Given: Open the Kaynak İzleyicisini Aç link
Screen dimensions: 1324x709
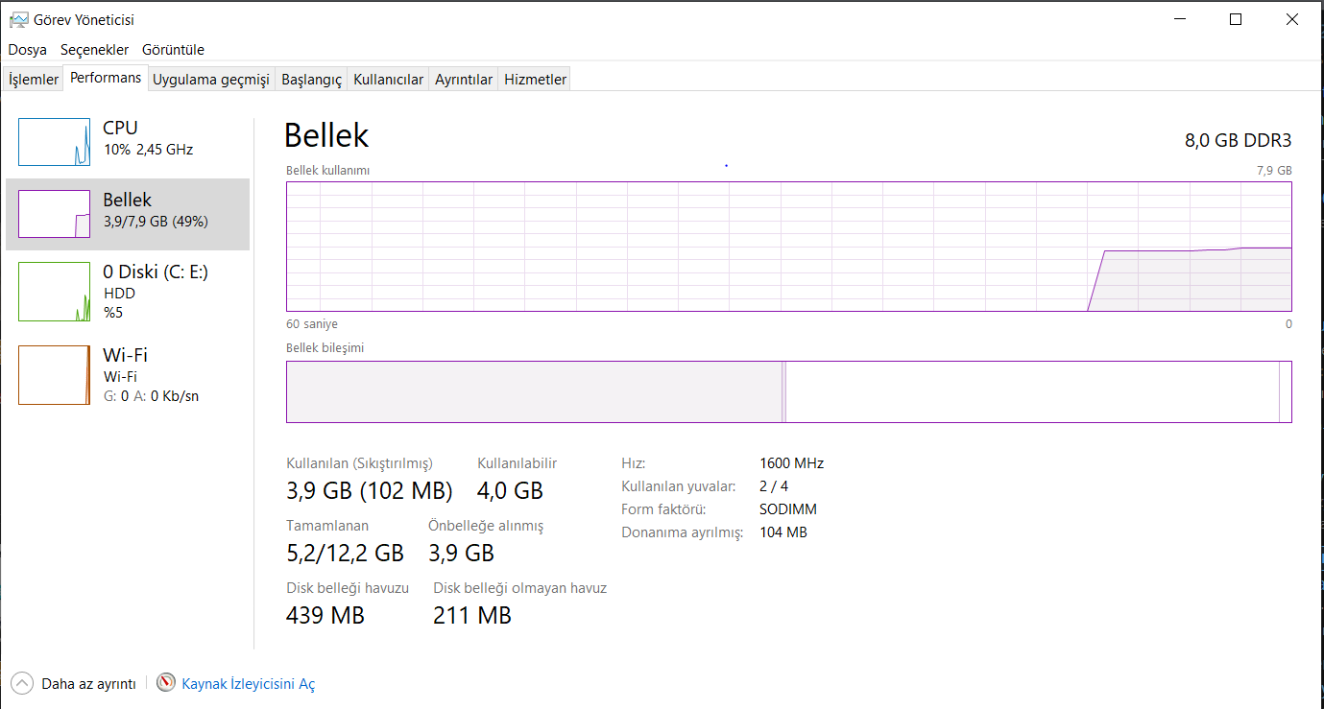Looking at the screenshot, I should 249,684.
